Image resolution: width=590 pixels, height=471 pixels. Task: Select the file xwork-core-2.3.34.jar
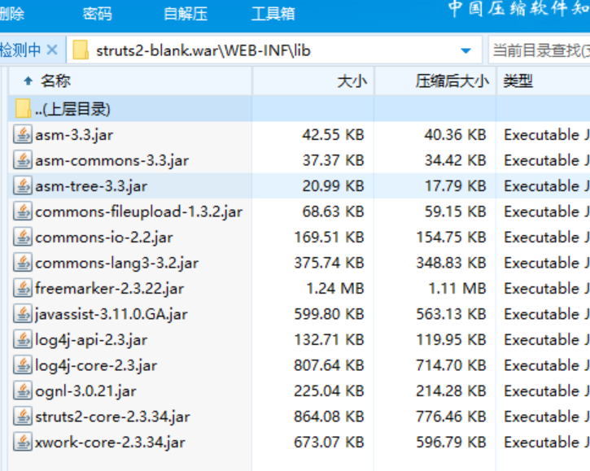point(110,443)
